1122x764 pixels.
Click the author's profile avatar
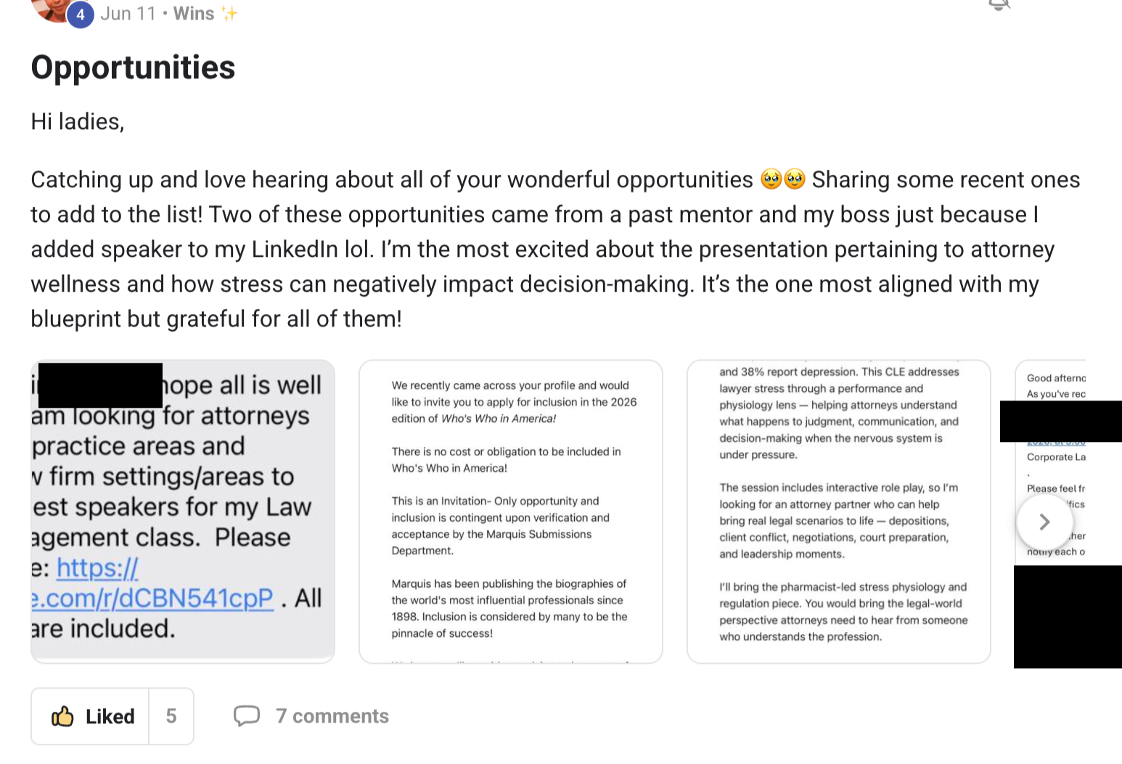tap(53, 9)
